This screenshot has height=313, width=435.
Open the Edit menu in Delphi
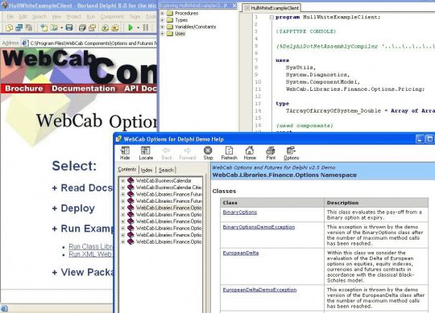[23, 17]
